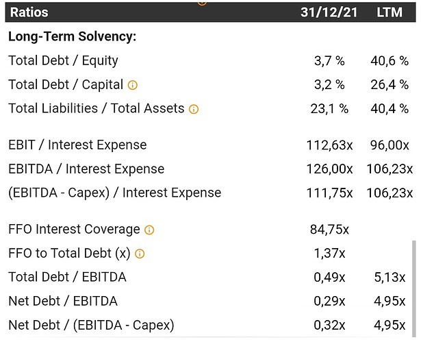Click the Total Debt / EBITDA row label
This screenshot has height=342, width=421.
pyautogui.click(x=67, y=277)
